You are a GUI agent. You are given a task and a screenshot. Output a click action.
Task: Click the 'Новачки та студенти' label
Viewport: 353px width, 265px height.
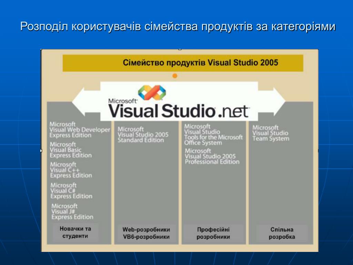75,232
